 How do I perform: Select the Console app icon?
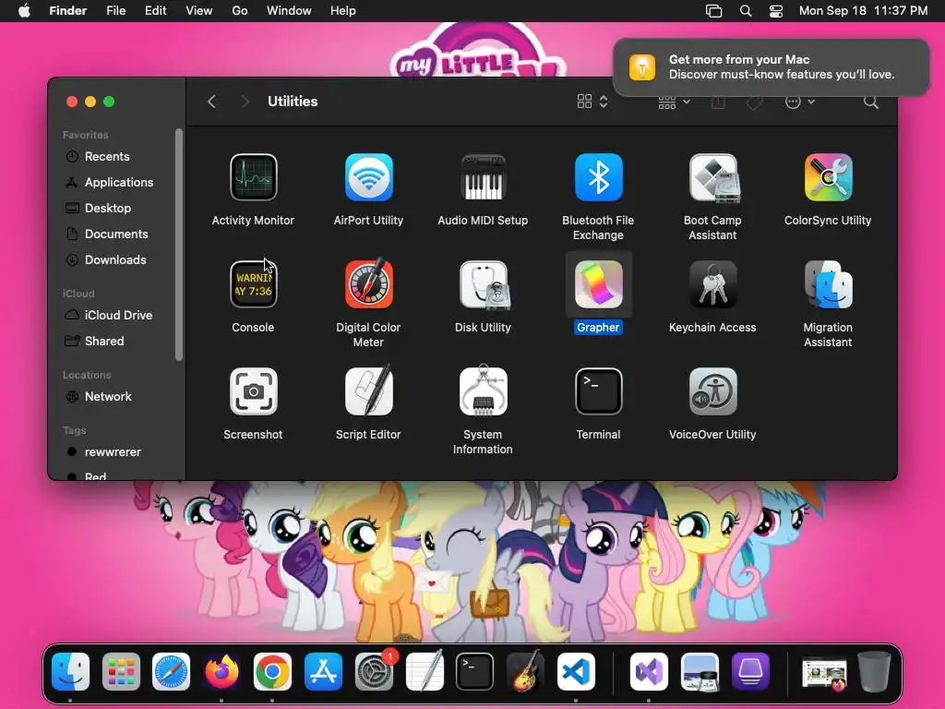pyautogui.click(x=253, y=284)
